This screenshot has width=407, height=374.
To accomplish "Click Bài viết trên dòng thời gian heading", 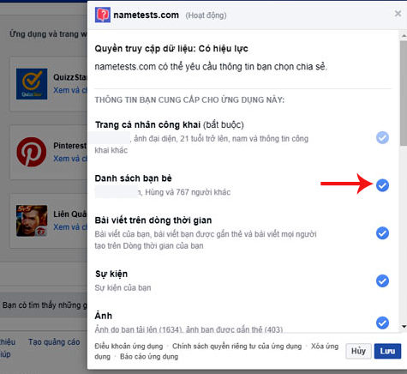I will 153,220.
